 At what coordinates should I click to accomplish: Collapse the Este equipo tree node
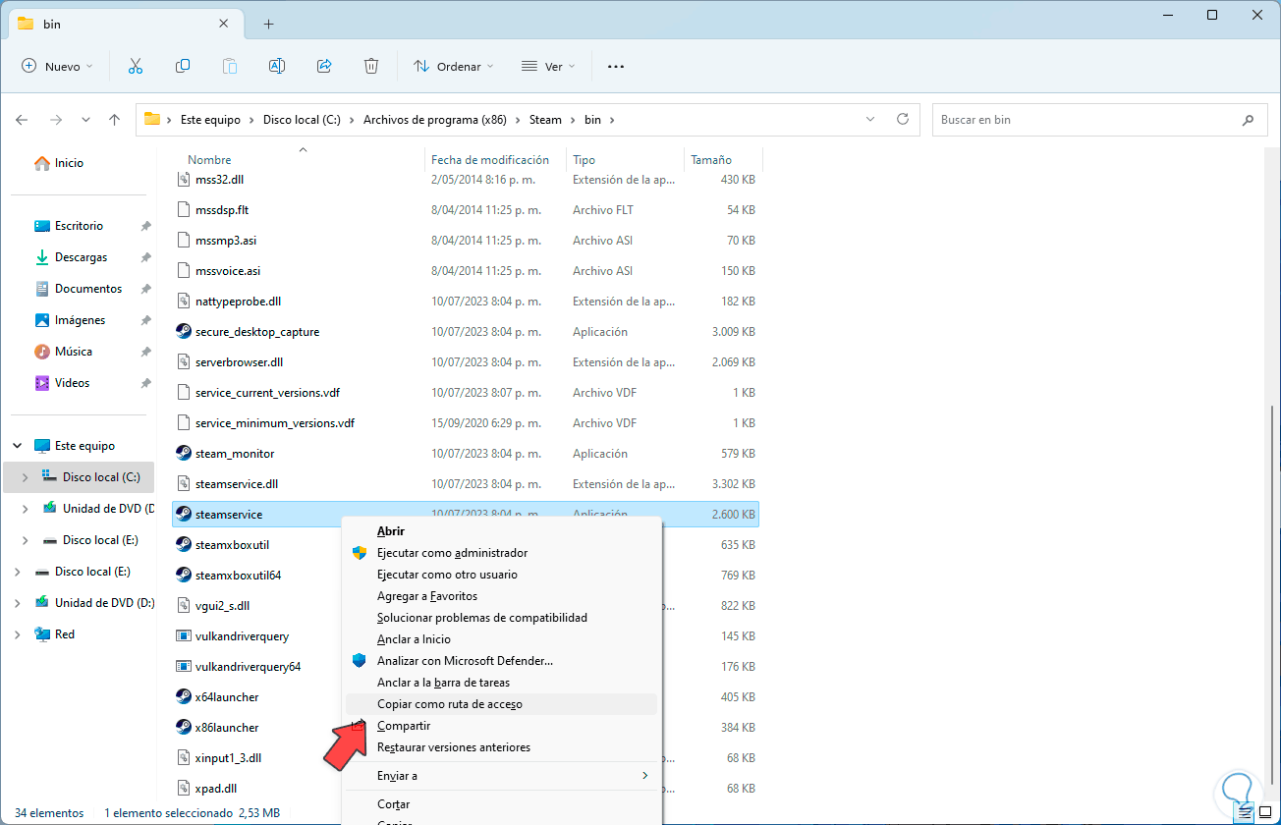18,446
